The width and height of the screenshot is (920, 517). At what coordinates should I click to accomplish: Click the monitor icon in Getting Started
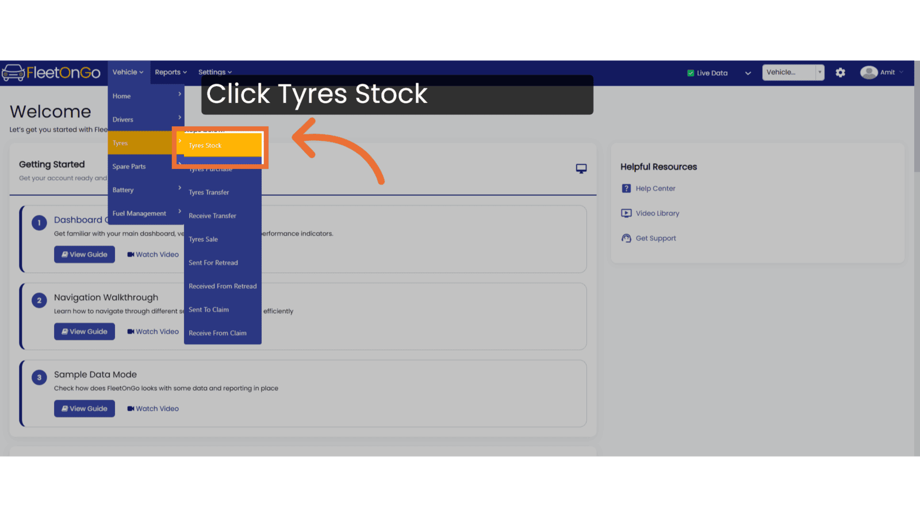[581, 168]
